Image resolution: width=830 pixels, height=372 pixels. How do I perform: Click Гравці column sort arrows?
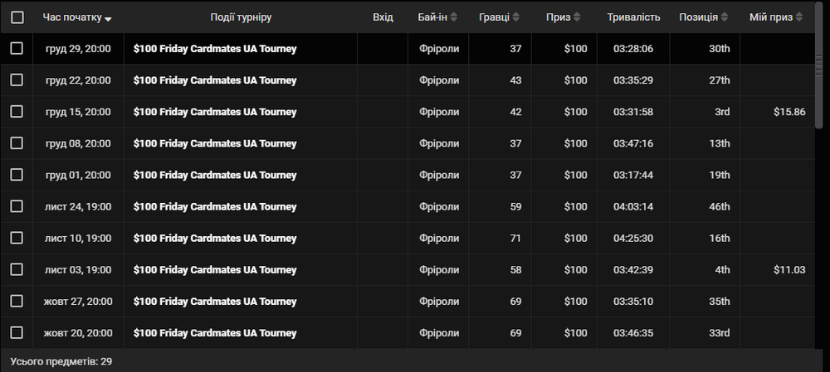[516, 17]
